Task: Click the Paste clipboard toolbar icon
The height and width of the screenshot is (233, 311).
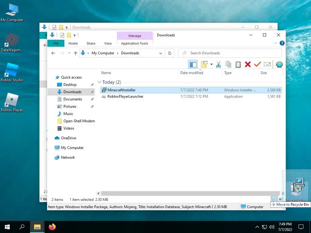Action: [238, 64]
